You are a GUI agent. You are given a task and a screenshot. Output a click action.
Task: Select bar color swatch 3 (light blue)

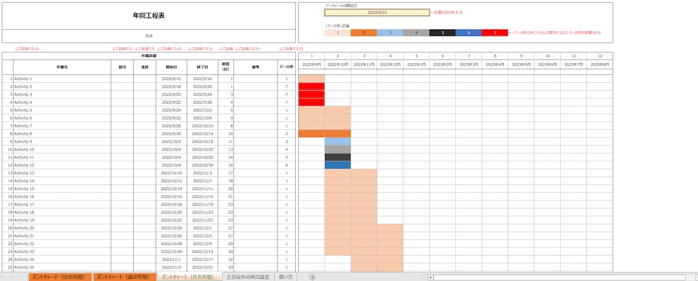[x=390, y=33]
